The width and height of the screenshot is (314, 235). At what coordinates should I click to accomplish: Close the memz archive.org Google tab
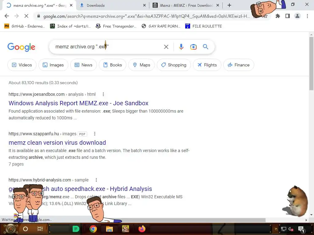[71, 6]
